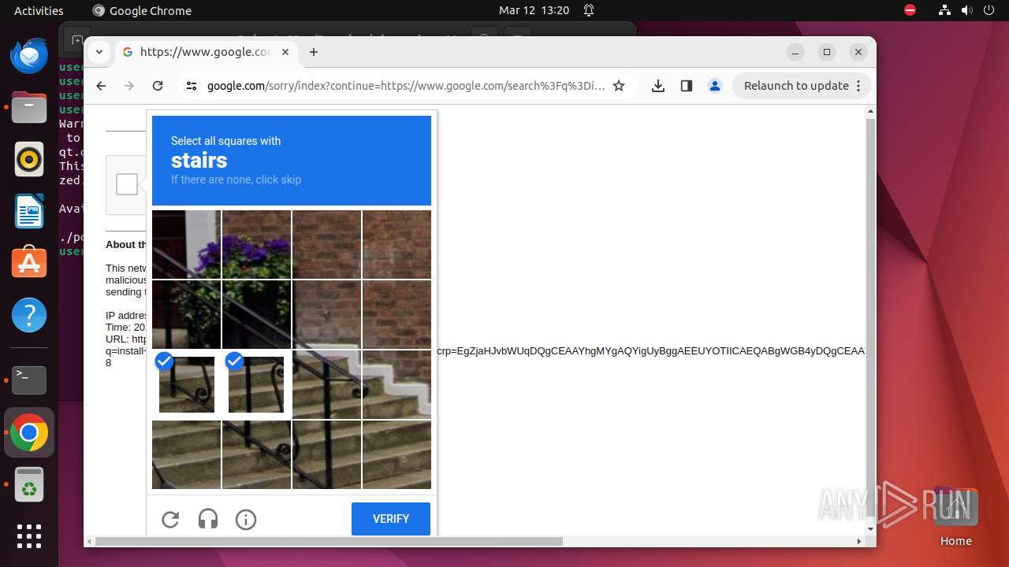Click the reCAPTCHA reload challenge icon
The width and height of the screenshot is (1009, 567).
(x=170, y=520)
